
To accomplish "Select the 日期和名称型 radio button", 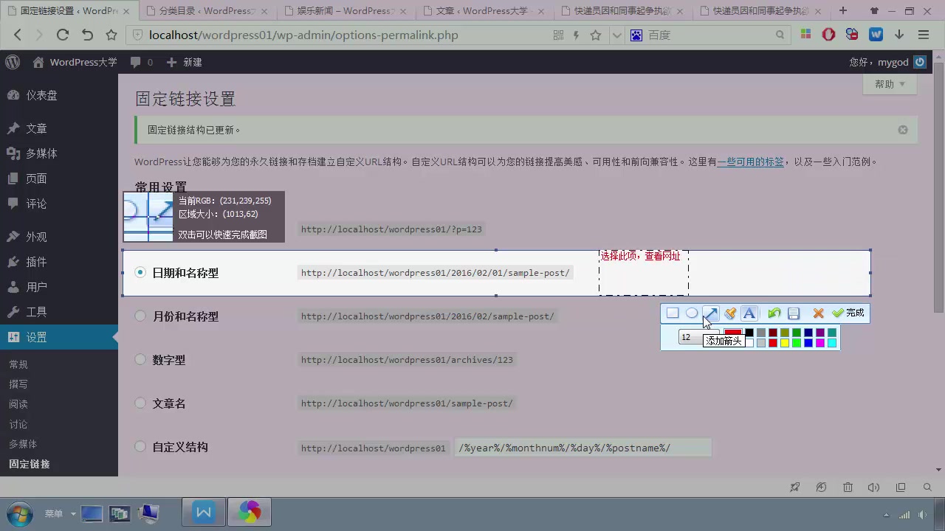I will 140,273.
